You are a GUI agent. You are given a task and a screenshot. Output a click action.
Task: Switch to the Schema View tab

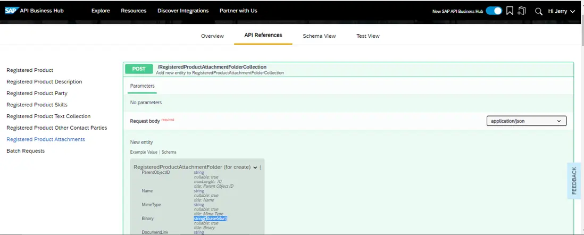[x=319, y=36]
